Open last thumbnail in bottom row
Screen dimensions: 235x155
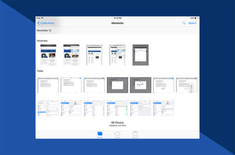click(x=163, y=108)
